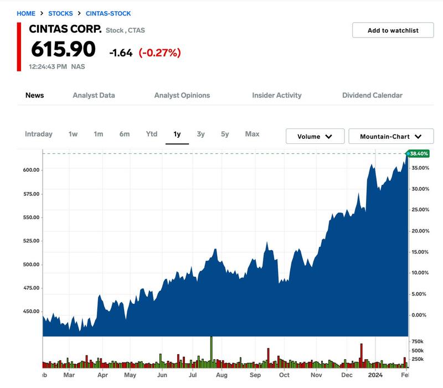Click the May date axis label
443x388 pixels.
(130, 375)
